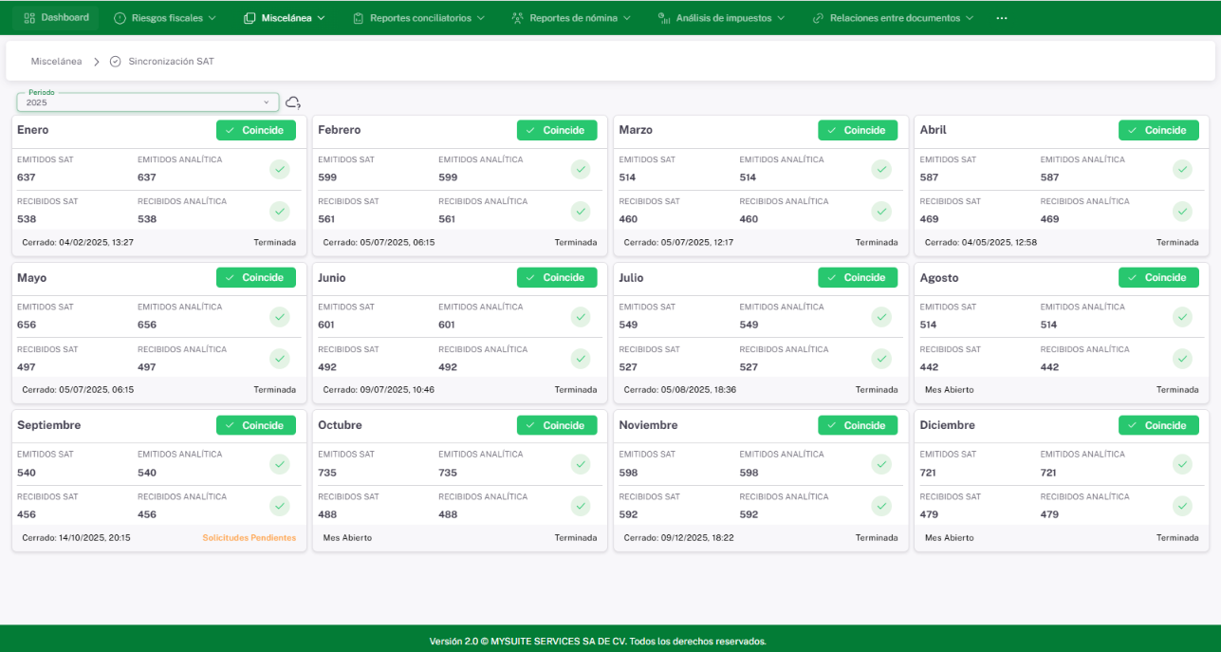Click the Coincide button for Noviembre
Screen dimensions: 1221x652
coord(858,425)
